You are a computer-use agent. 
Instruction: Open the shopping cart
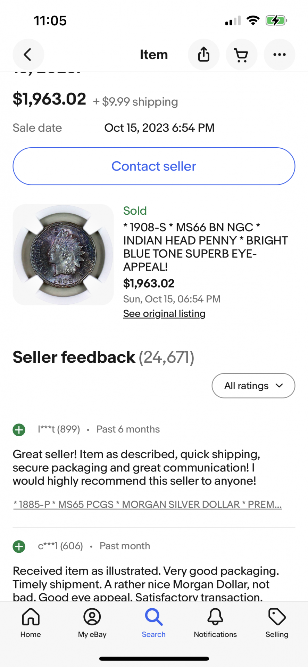(241, 55)
